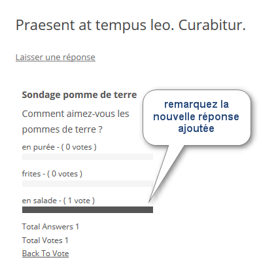
Task: Click the 'frites - ( 0 votes )' label
Action: pos(52,174)
